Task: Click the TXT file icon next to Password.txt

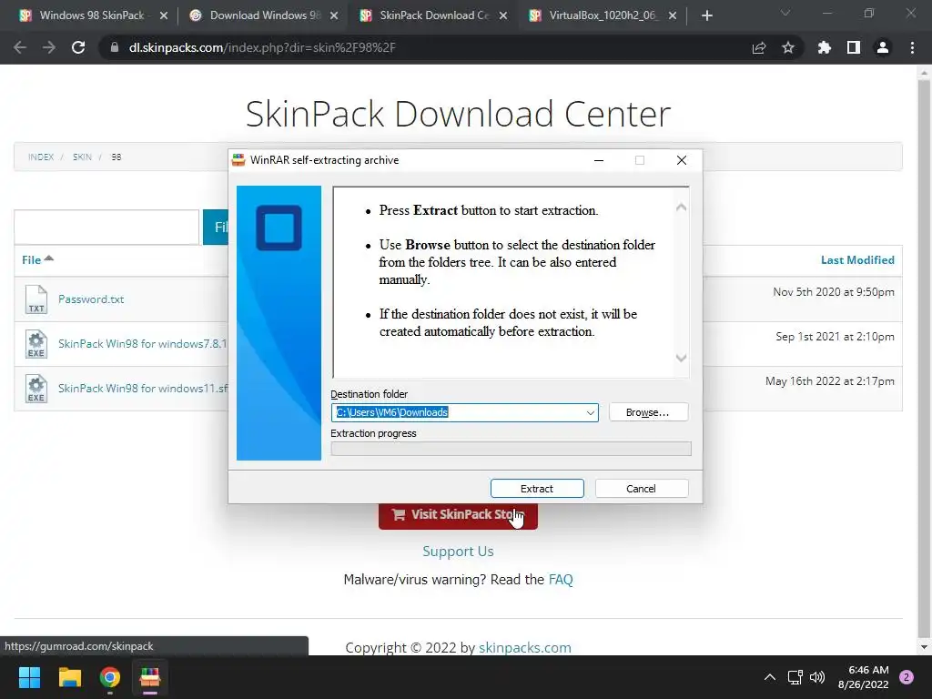Action: (x=36, y=299)
